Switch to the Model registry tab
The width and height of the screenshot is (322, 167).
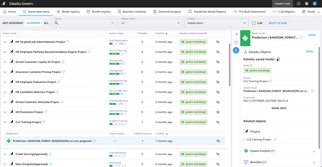tap(68, 12)
